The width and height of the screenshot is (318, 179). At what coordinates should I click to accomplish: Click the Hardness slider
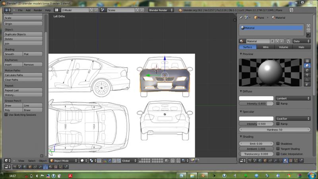coord(275,130)
